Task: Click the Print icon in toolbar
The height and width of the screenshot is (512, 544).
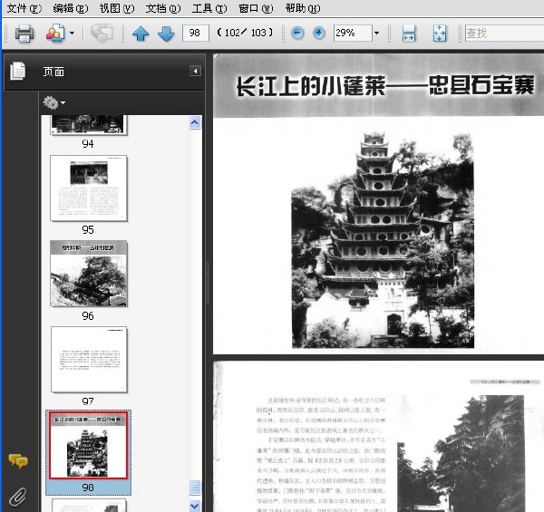Action: point(24,34)
